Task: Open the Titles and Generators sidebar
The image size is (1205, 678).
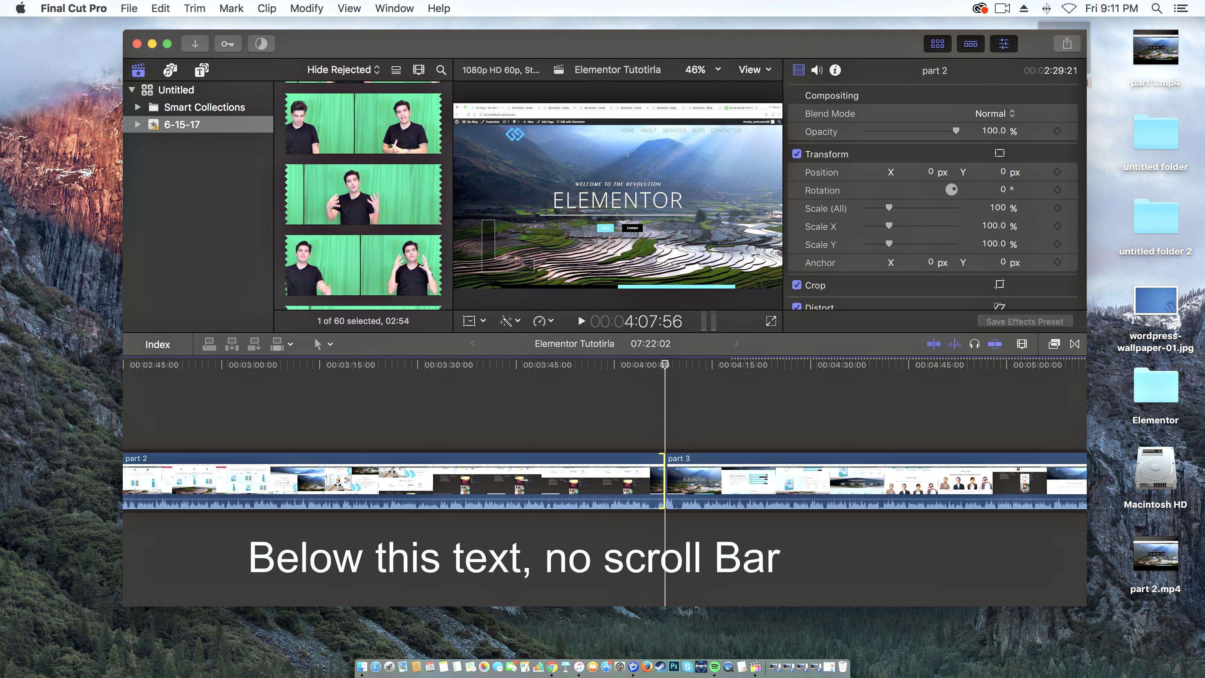Action: coord(201,70)
